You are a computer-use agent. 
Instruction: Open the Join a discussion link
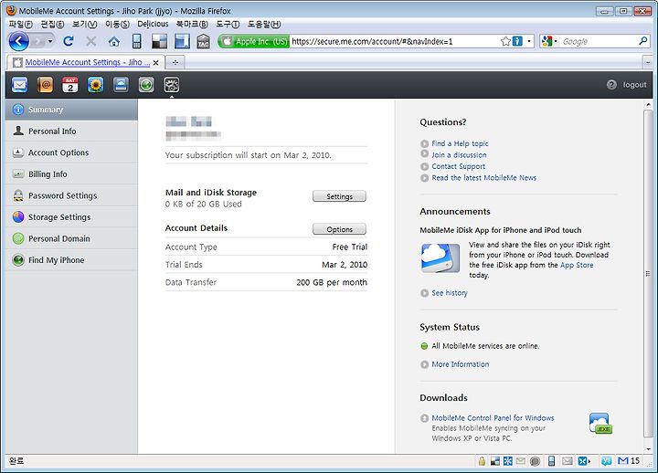click(459, 154)
